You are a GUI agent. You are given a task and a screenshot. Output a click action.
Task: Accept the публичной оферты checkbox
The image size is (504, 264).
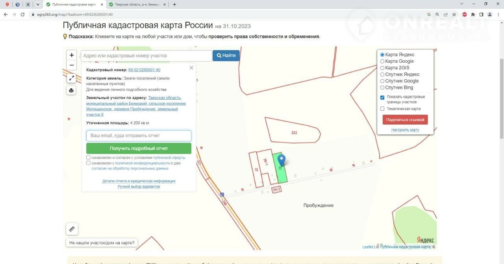tap(88, 158)
